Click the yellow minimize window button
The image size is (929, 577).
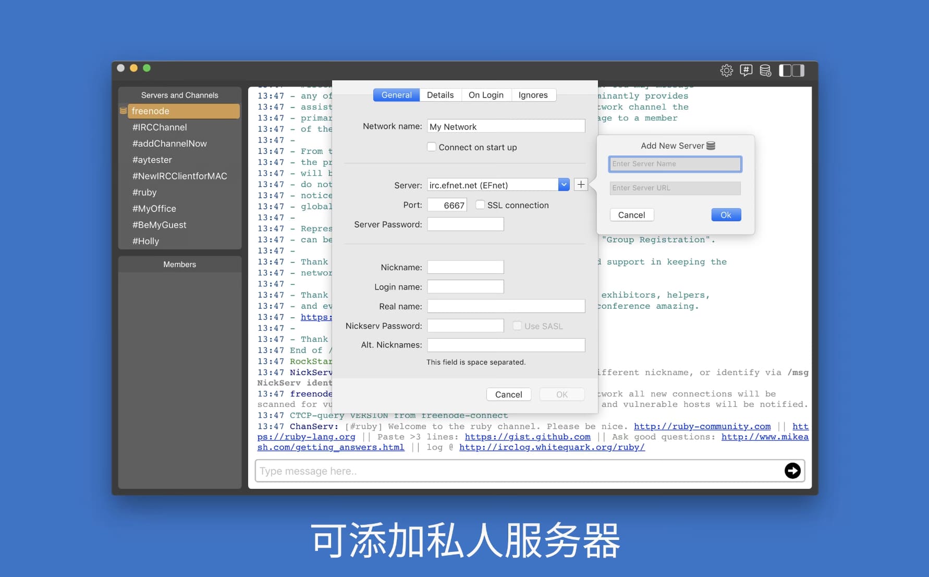pyautogui.click(x=133, y=68)
